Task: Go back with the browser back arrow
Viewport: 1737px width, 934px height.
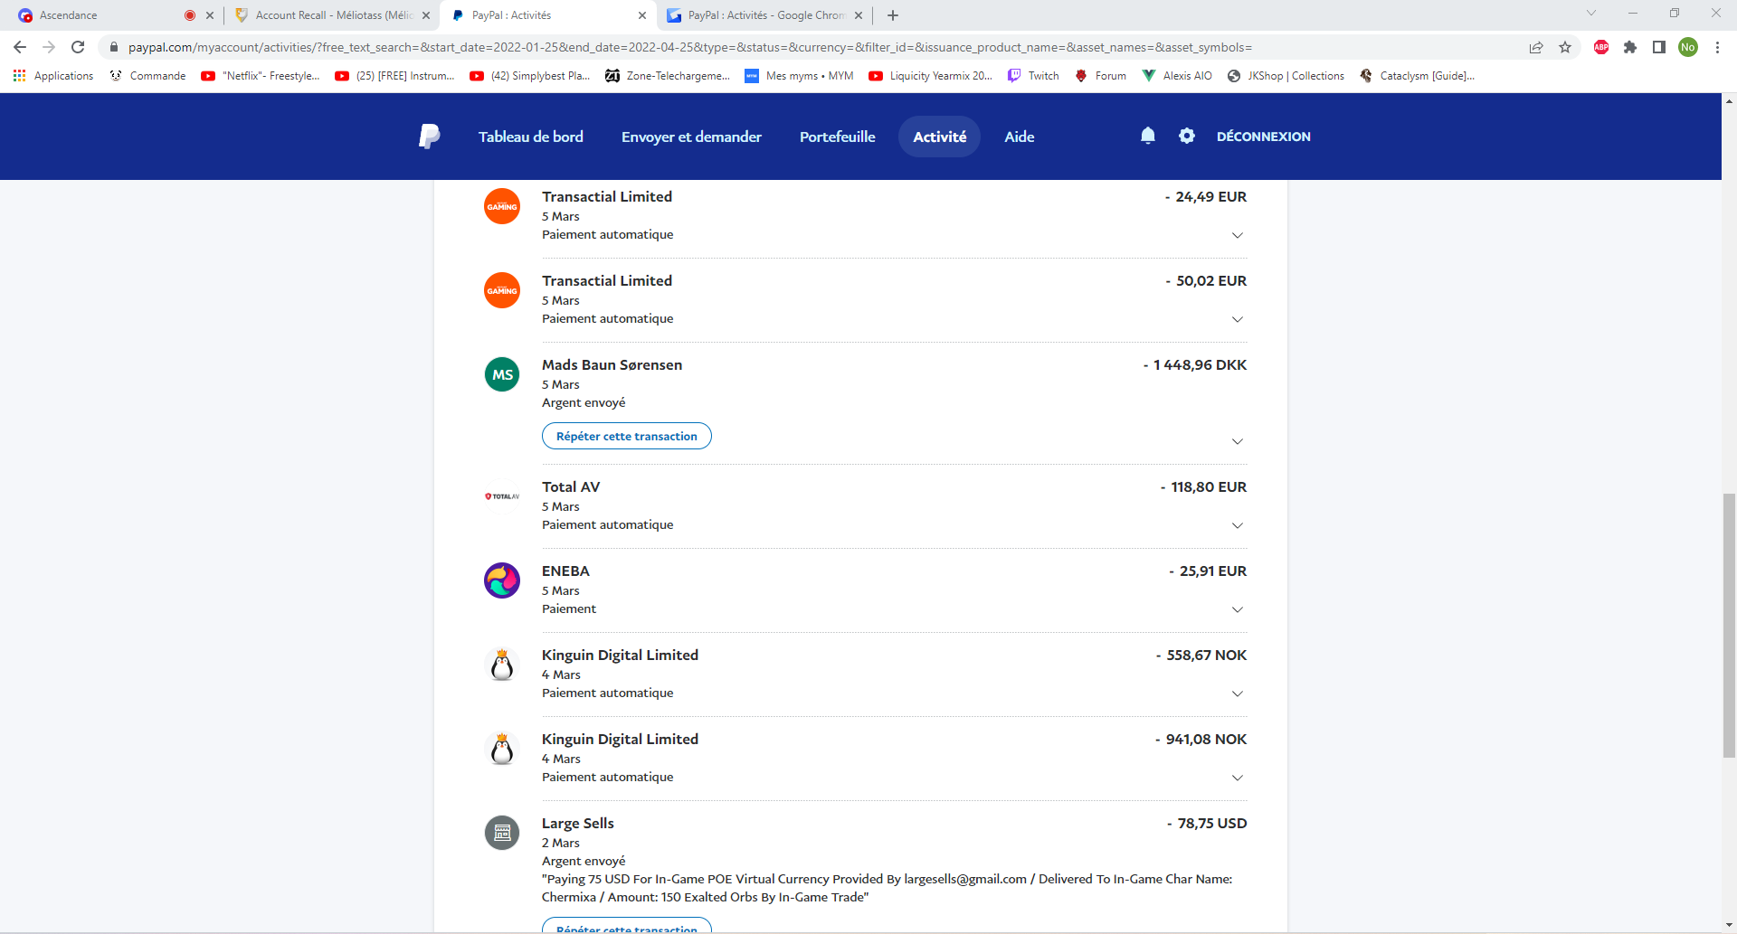Action: click(x=20, y=47)
